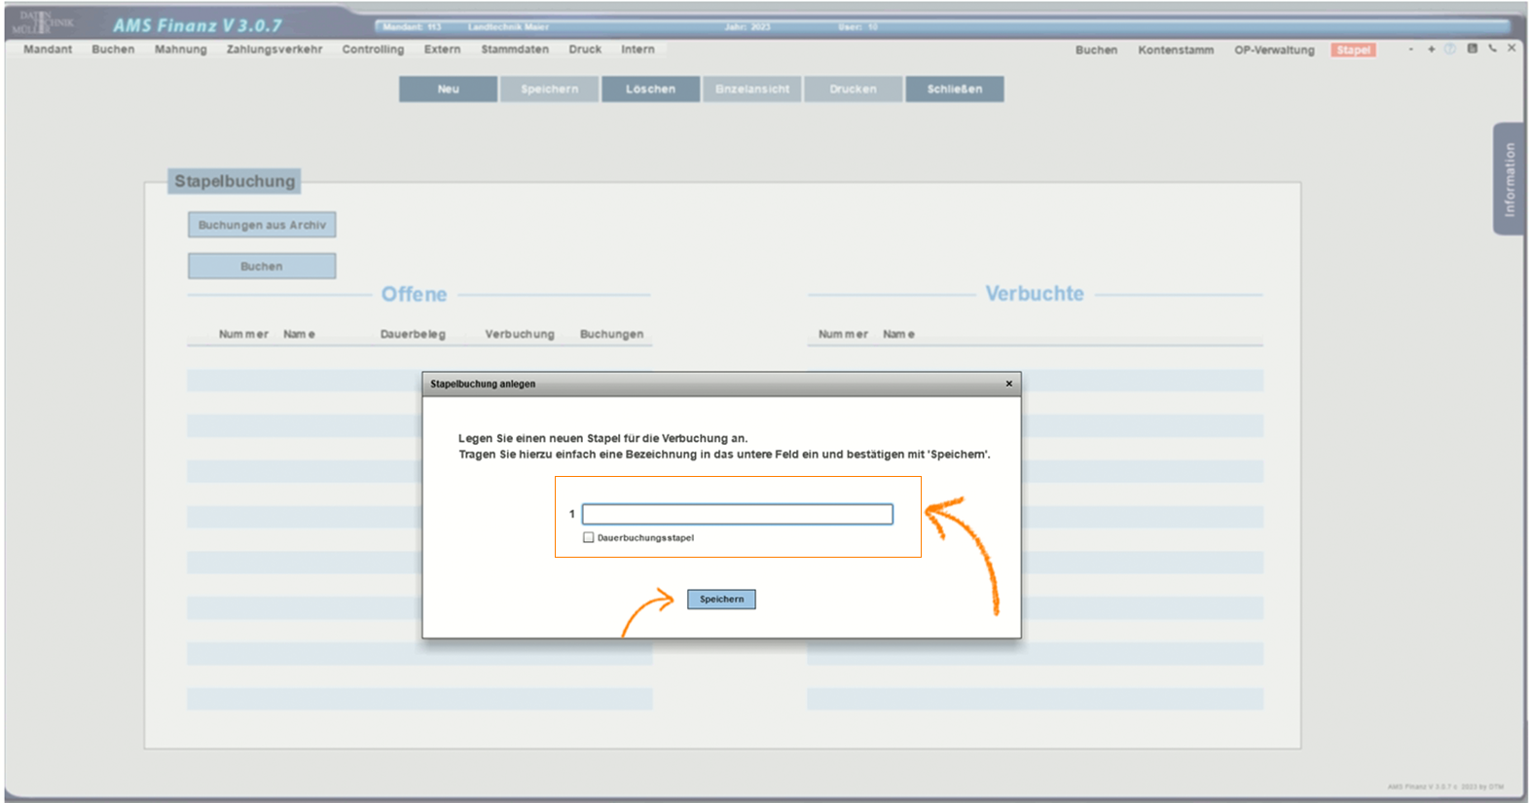
Task: Focus the Stapel name input field
Action: coord(737,514)
